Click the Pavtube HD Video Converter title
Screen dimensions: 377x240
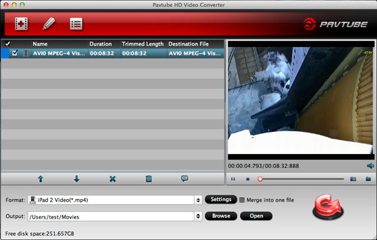click(x=188, y=5)
